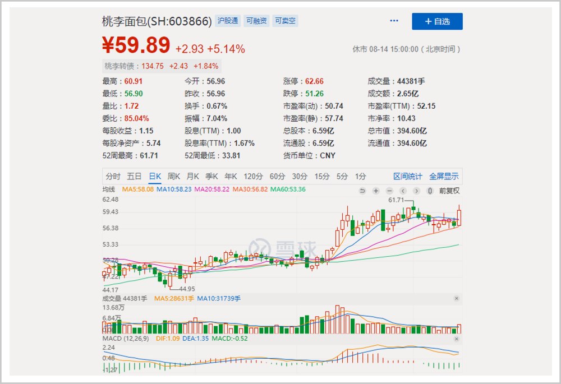The image size is (561, 384).
Task: Click the 可卖空 tag
Action: tap(285, 21)
